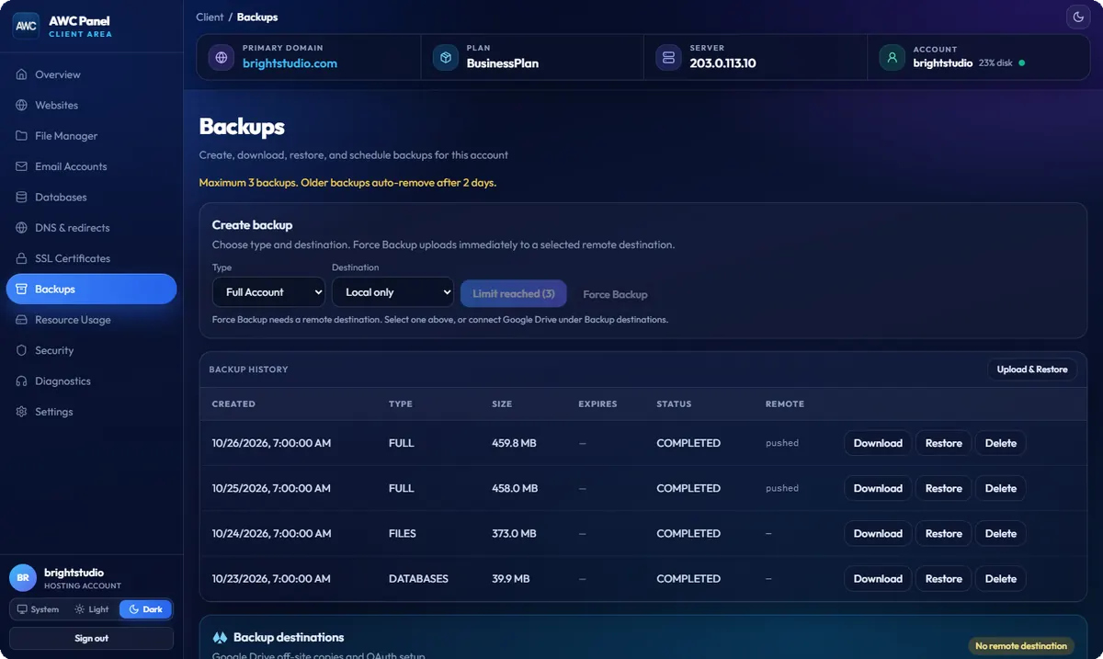Viewport: 1103px width, 659px height.
Task: Download the 10/23/2026 DATABASES backup
Action: tap(878, 579)
